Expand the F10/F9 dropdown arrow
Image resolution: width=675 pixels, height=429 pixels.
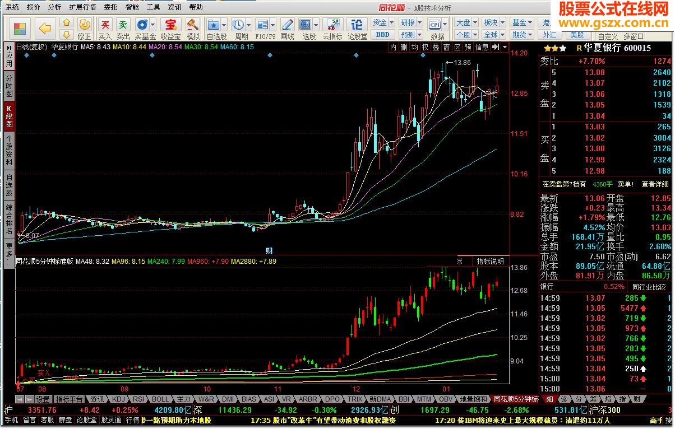pos(272,25)
